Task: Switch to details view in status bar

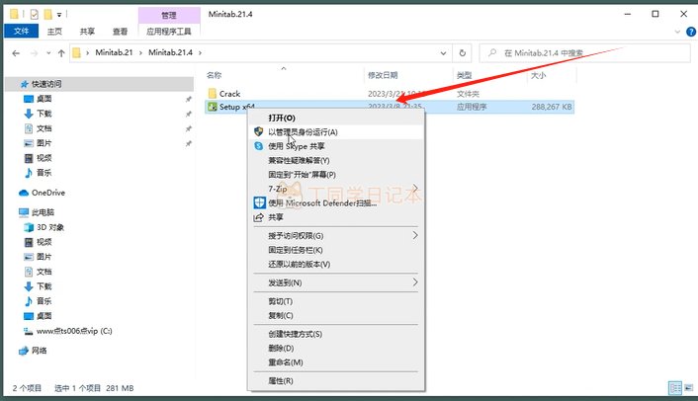Action: [675, 387]
